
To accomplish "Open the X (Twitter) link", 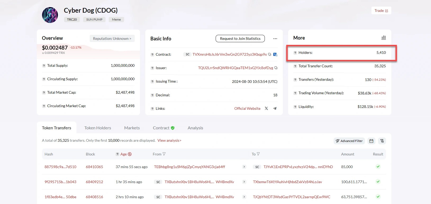I will pyautogui.click(x=266, y=108).
